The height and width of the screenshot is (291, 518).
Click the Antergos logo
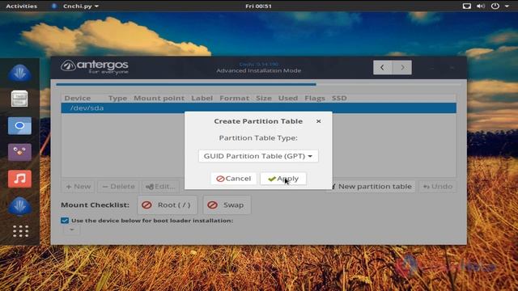point(95,67)
